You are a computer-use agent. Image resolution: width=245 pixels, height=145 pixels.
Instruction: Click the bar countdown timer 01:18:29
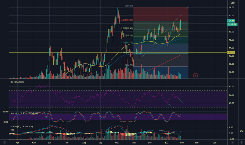point(232,24)
